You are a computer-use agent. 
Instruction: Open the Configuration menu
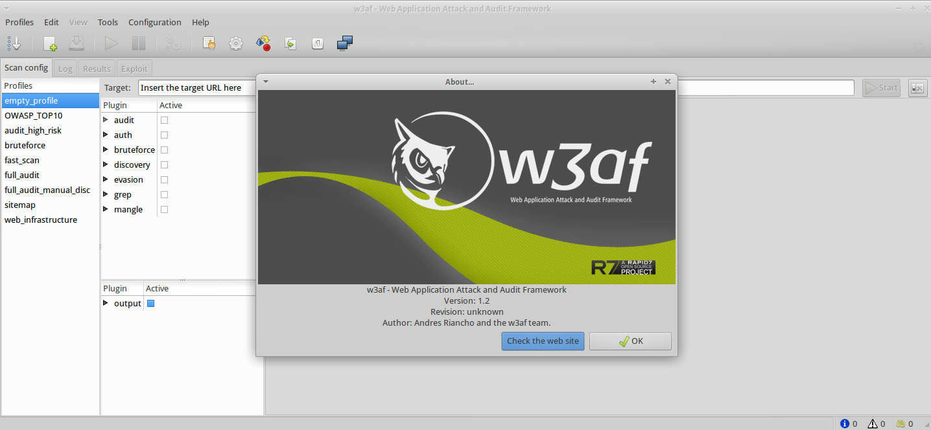point(154,22)
